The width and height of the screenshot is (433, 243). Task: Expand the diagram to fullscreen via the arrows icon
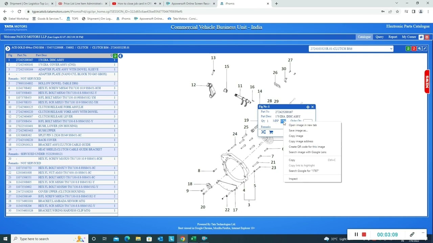point(425,49)
